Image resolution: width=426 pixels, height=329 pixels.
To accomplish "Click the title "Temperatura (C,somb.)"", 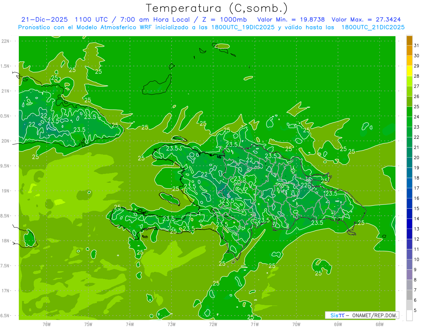I will coord(217,8).
